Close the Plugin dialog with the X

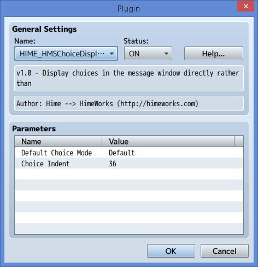pyautogui.click(x=245, y=7)
